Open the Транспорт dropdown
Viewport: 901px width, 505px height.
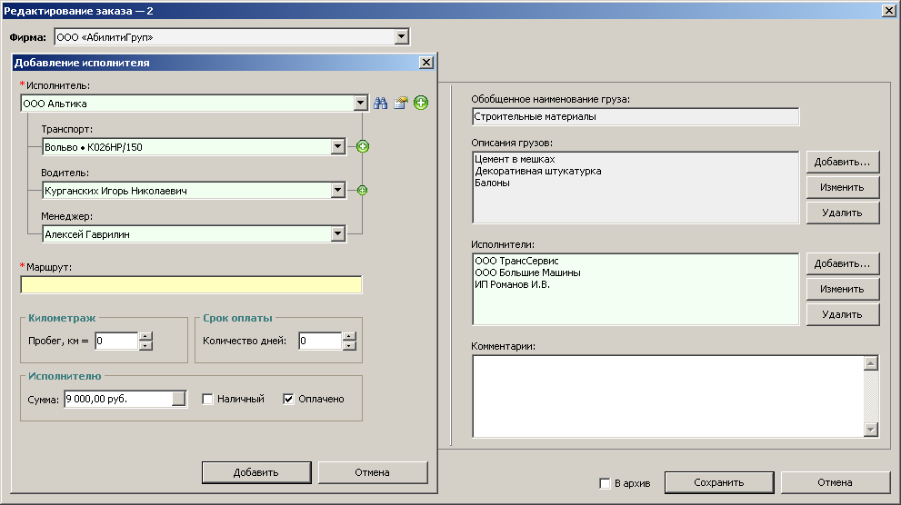click(x=337, y=146)
